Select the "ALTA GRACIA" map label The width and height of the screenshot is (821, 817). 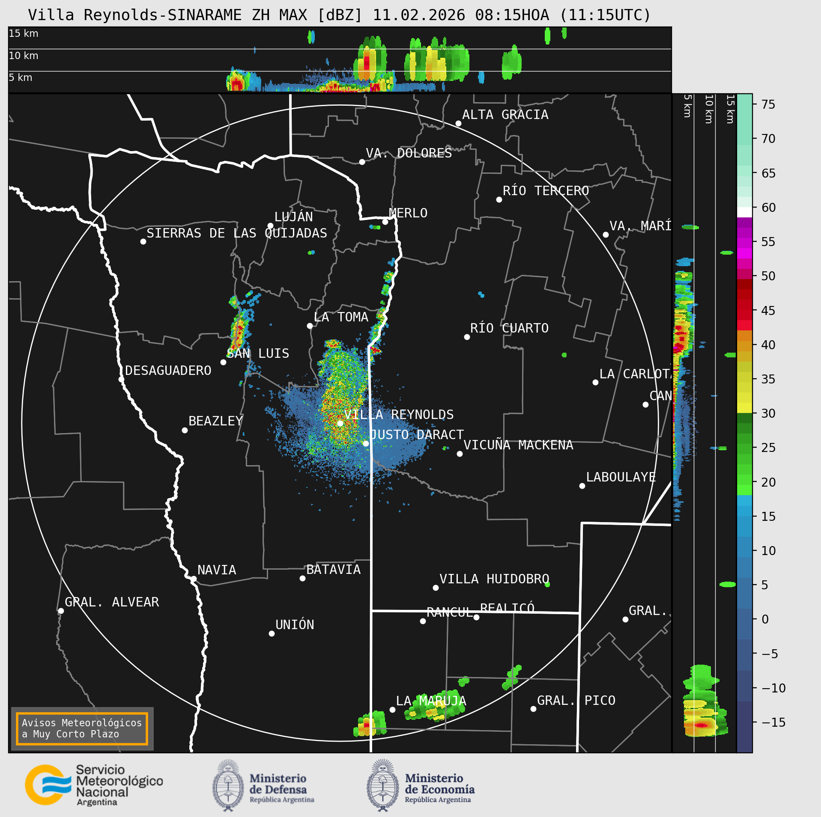pos(505,115)
